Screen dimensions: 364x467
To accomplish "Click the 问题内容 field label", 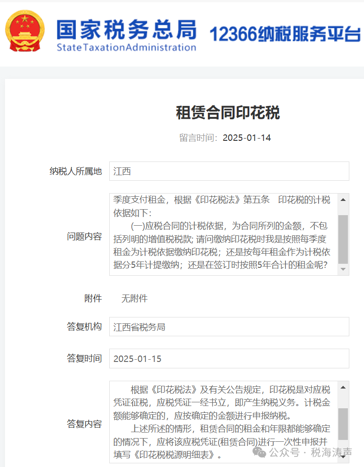I will point(84,237).
